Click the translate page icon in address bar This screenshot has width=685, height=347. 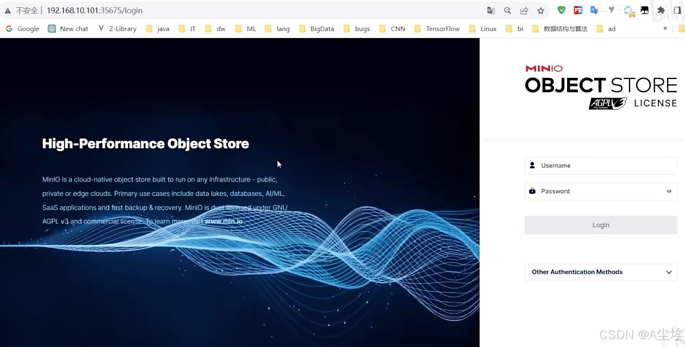tap(491, 11)
